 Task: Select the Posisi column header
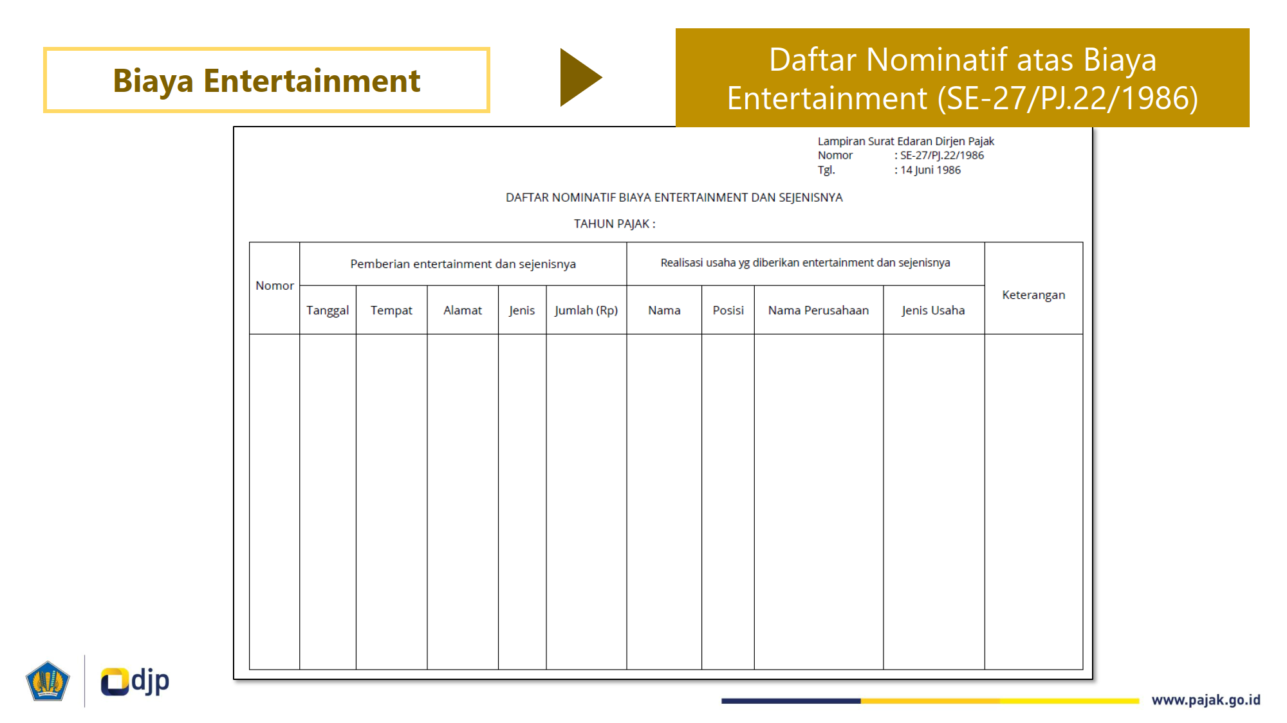coord(728,310)
